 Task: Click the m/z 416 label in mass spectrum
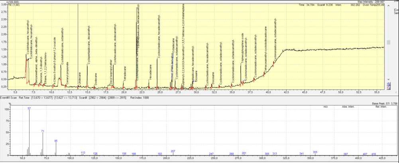coord(373,154)
